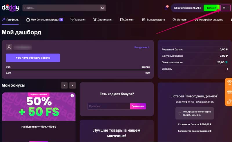Click the lottery tickets button
232x142 pixels.
pos(33,58)
